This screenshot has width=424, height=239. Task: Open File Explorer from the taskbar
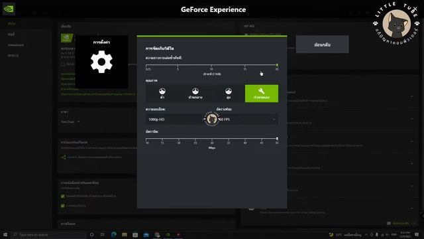coord(125,234)
